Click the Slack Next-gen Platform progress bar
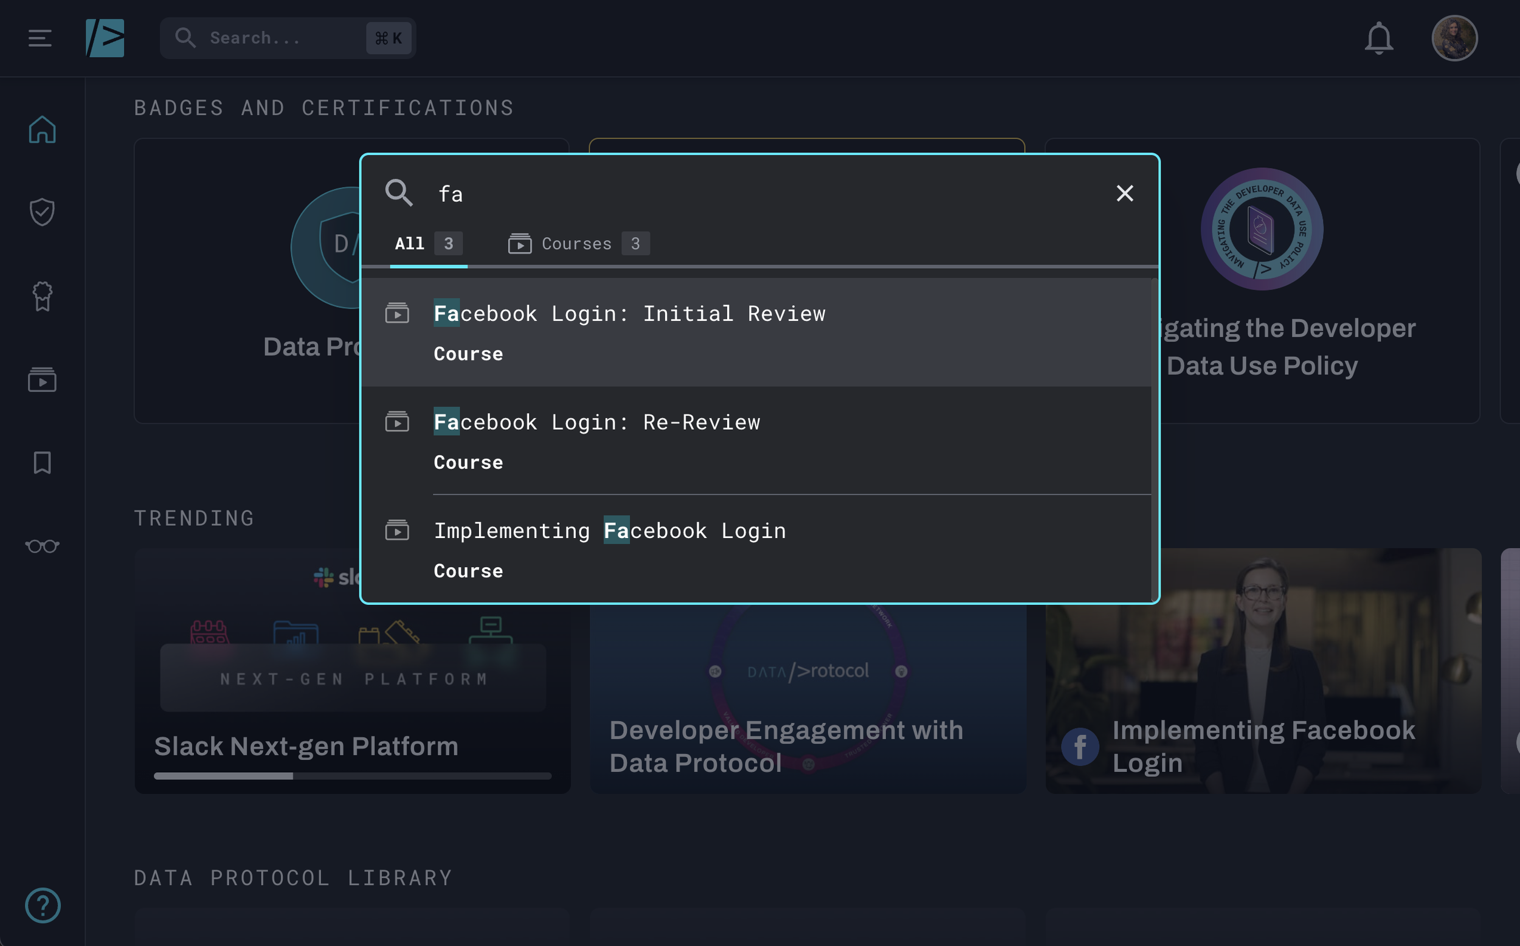This screenshot has width=1520, height=946. [352, 776]
